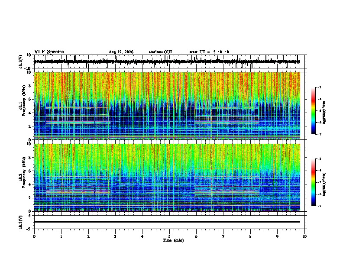Click the station=OUJ label
343x265 pixels.
coord(160,52)
